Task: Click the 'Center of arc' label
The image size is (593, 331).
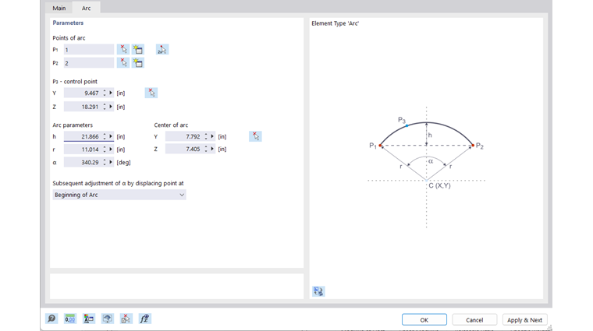Action: coord(171,125)
